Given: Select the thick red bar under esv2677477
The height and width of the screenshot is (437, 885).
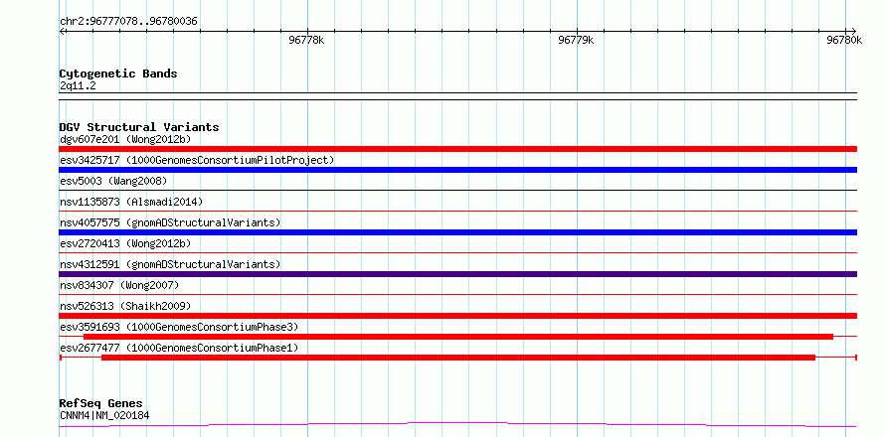Looking at the screenshot, I should click(458, 358).
